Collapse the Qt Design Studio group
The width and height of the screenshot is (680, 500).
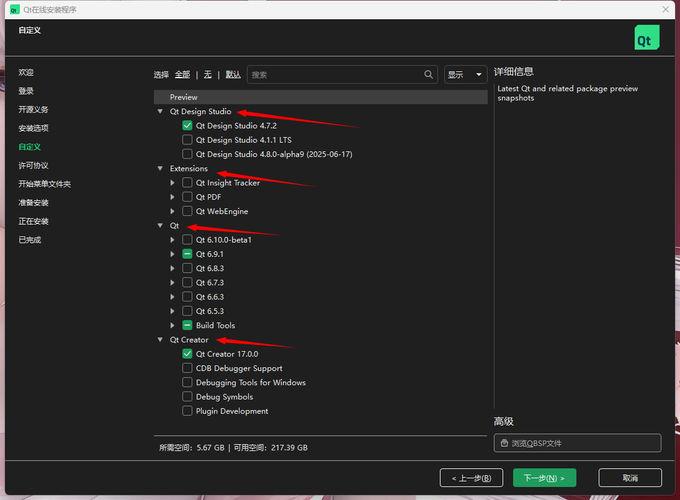(x=160, y=112)
